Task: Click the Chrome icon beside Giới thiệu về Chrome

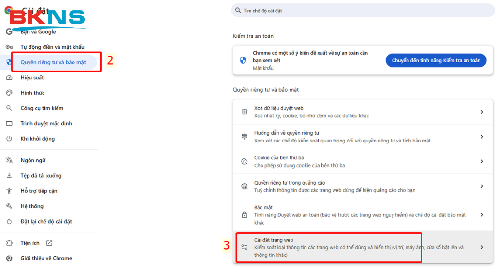Action: 9,258
